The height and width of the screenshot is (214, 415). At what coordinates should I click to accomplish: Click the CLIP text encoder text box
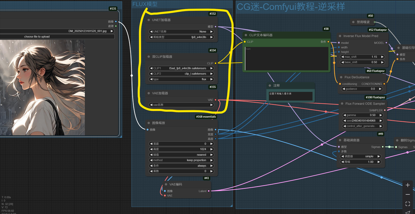coord(287,59)
